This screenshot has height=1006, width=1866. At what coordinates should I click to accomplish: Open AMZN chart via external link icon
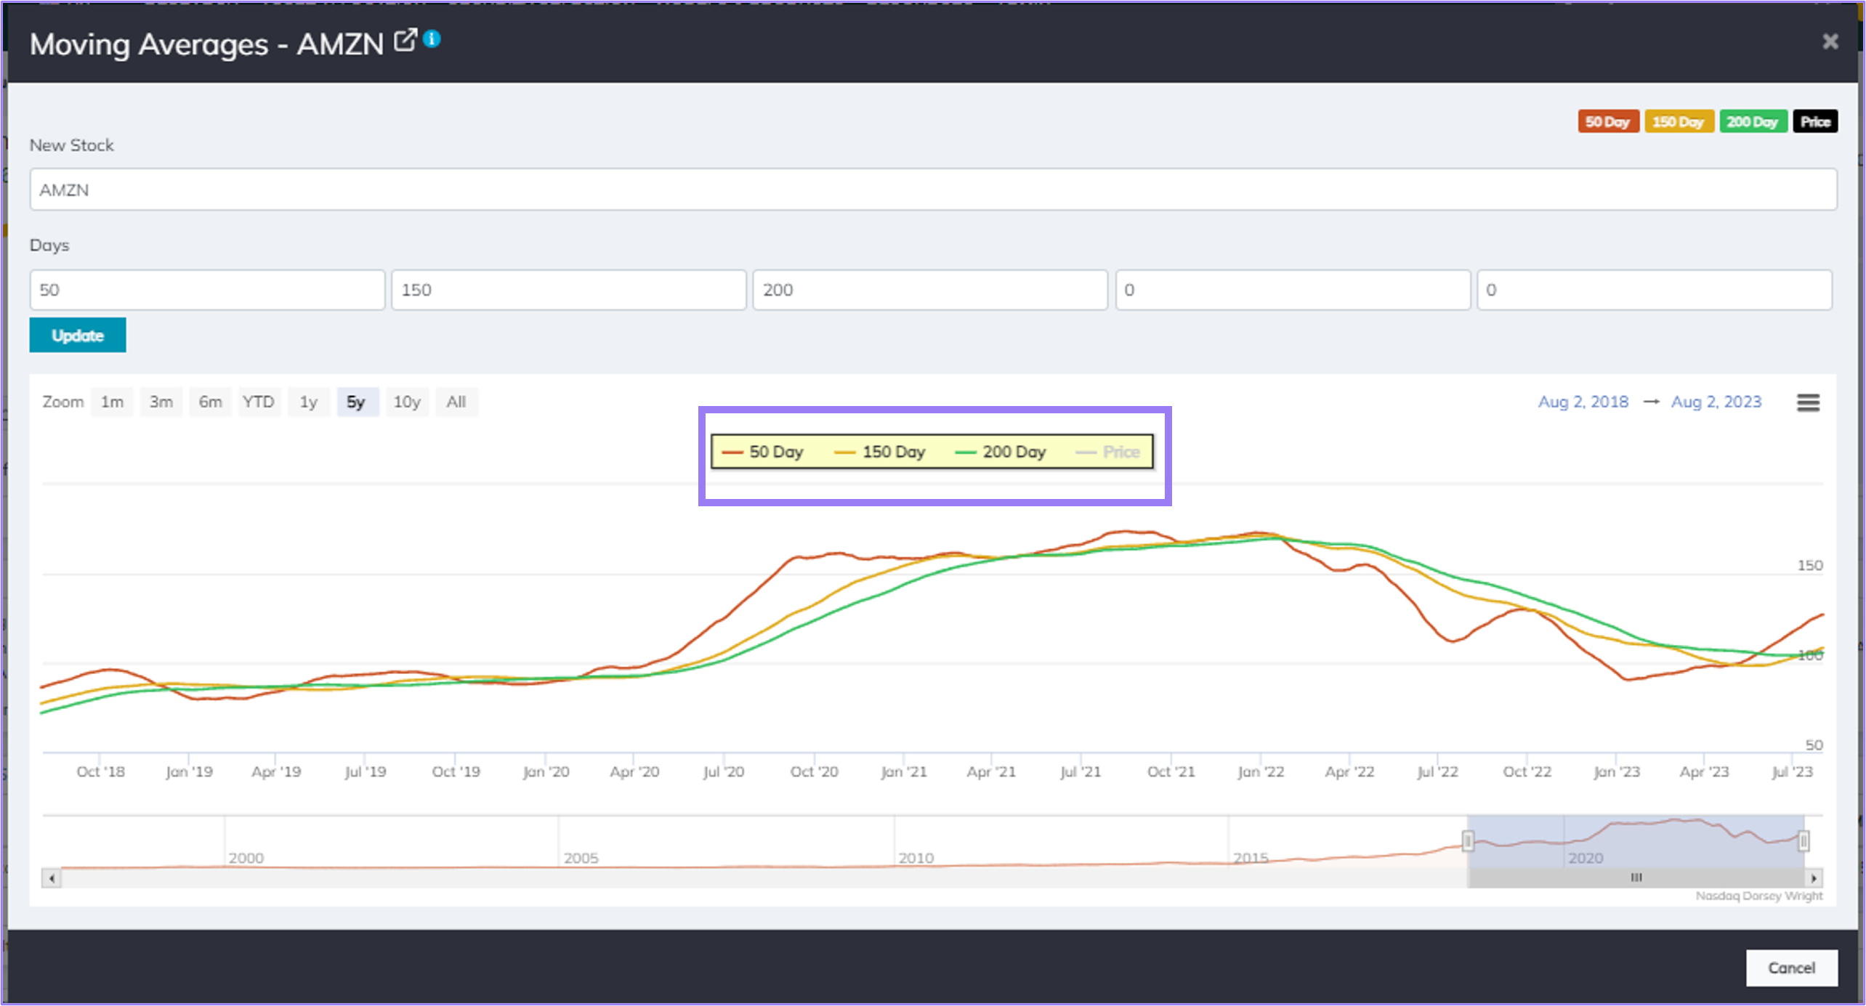tap(405, 40)
